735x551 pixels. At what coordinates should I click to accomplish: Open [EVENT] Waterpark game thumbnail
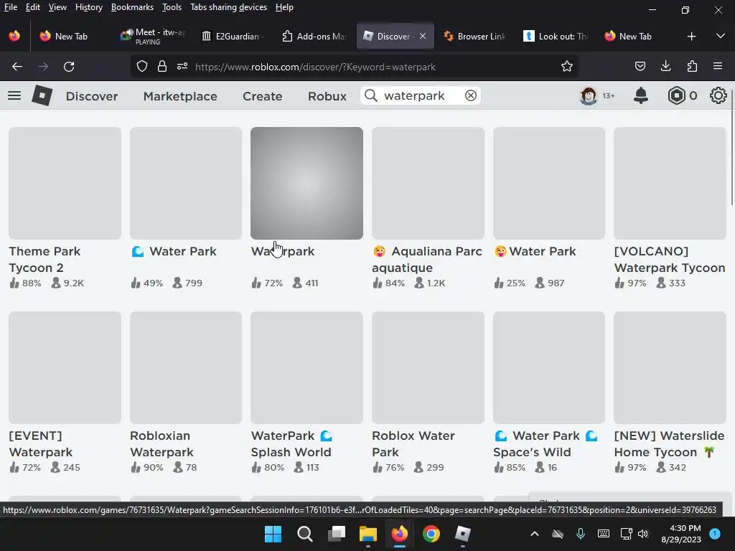pyautogui.click(x=65, y=368)
